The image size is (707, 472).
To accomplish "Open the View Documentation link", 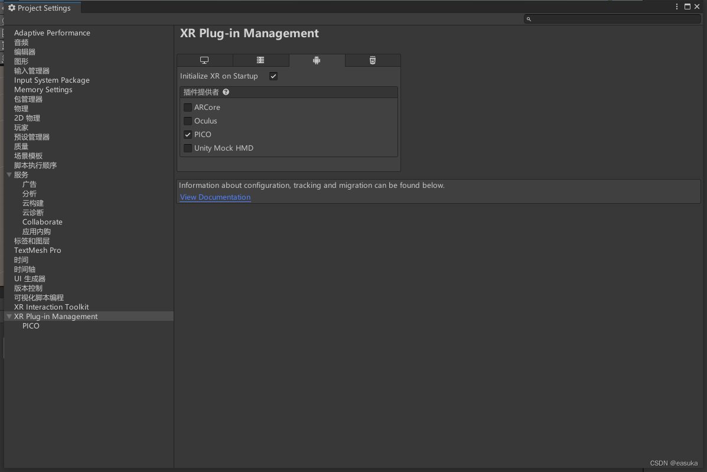I will pyautogui.click(x=215, y=197).
